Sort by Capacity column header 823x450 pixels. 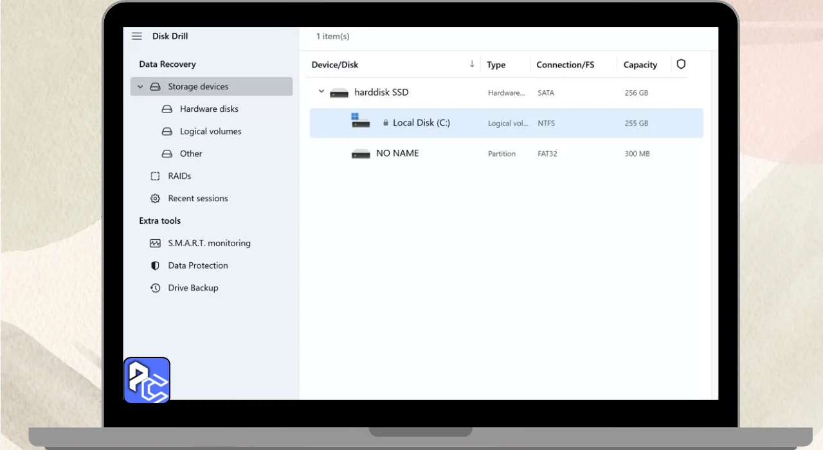(x=640, y=65)
